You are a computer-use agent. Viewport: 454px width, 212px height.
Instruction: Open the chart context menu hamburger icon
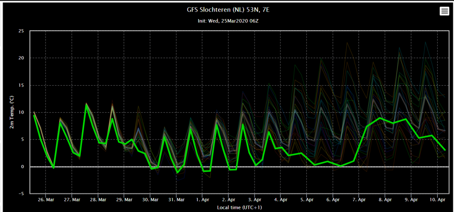[443, 11]
